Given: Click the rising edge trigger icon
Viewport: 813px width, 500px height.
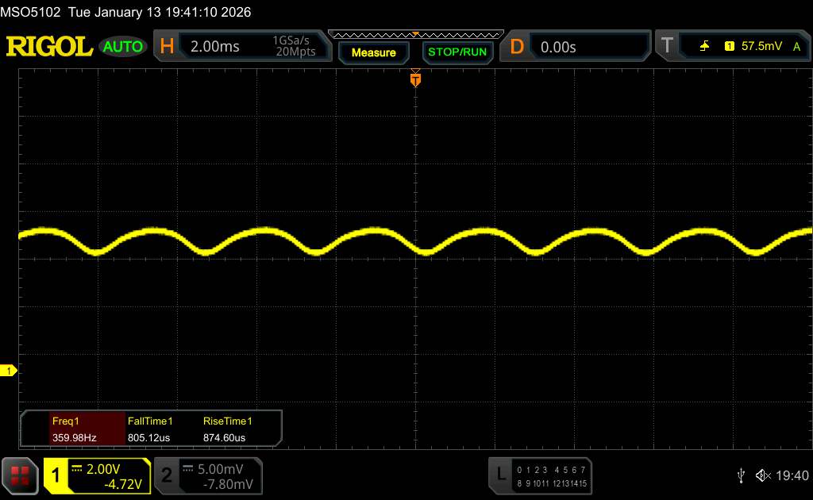Looking at the screenshot, I should (x=704, y=47).
